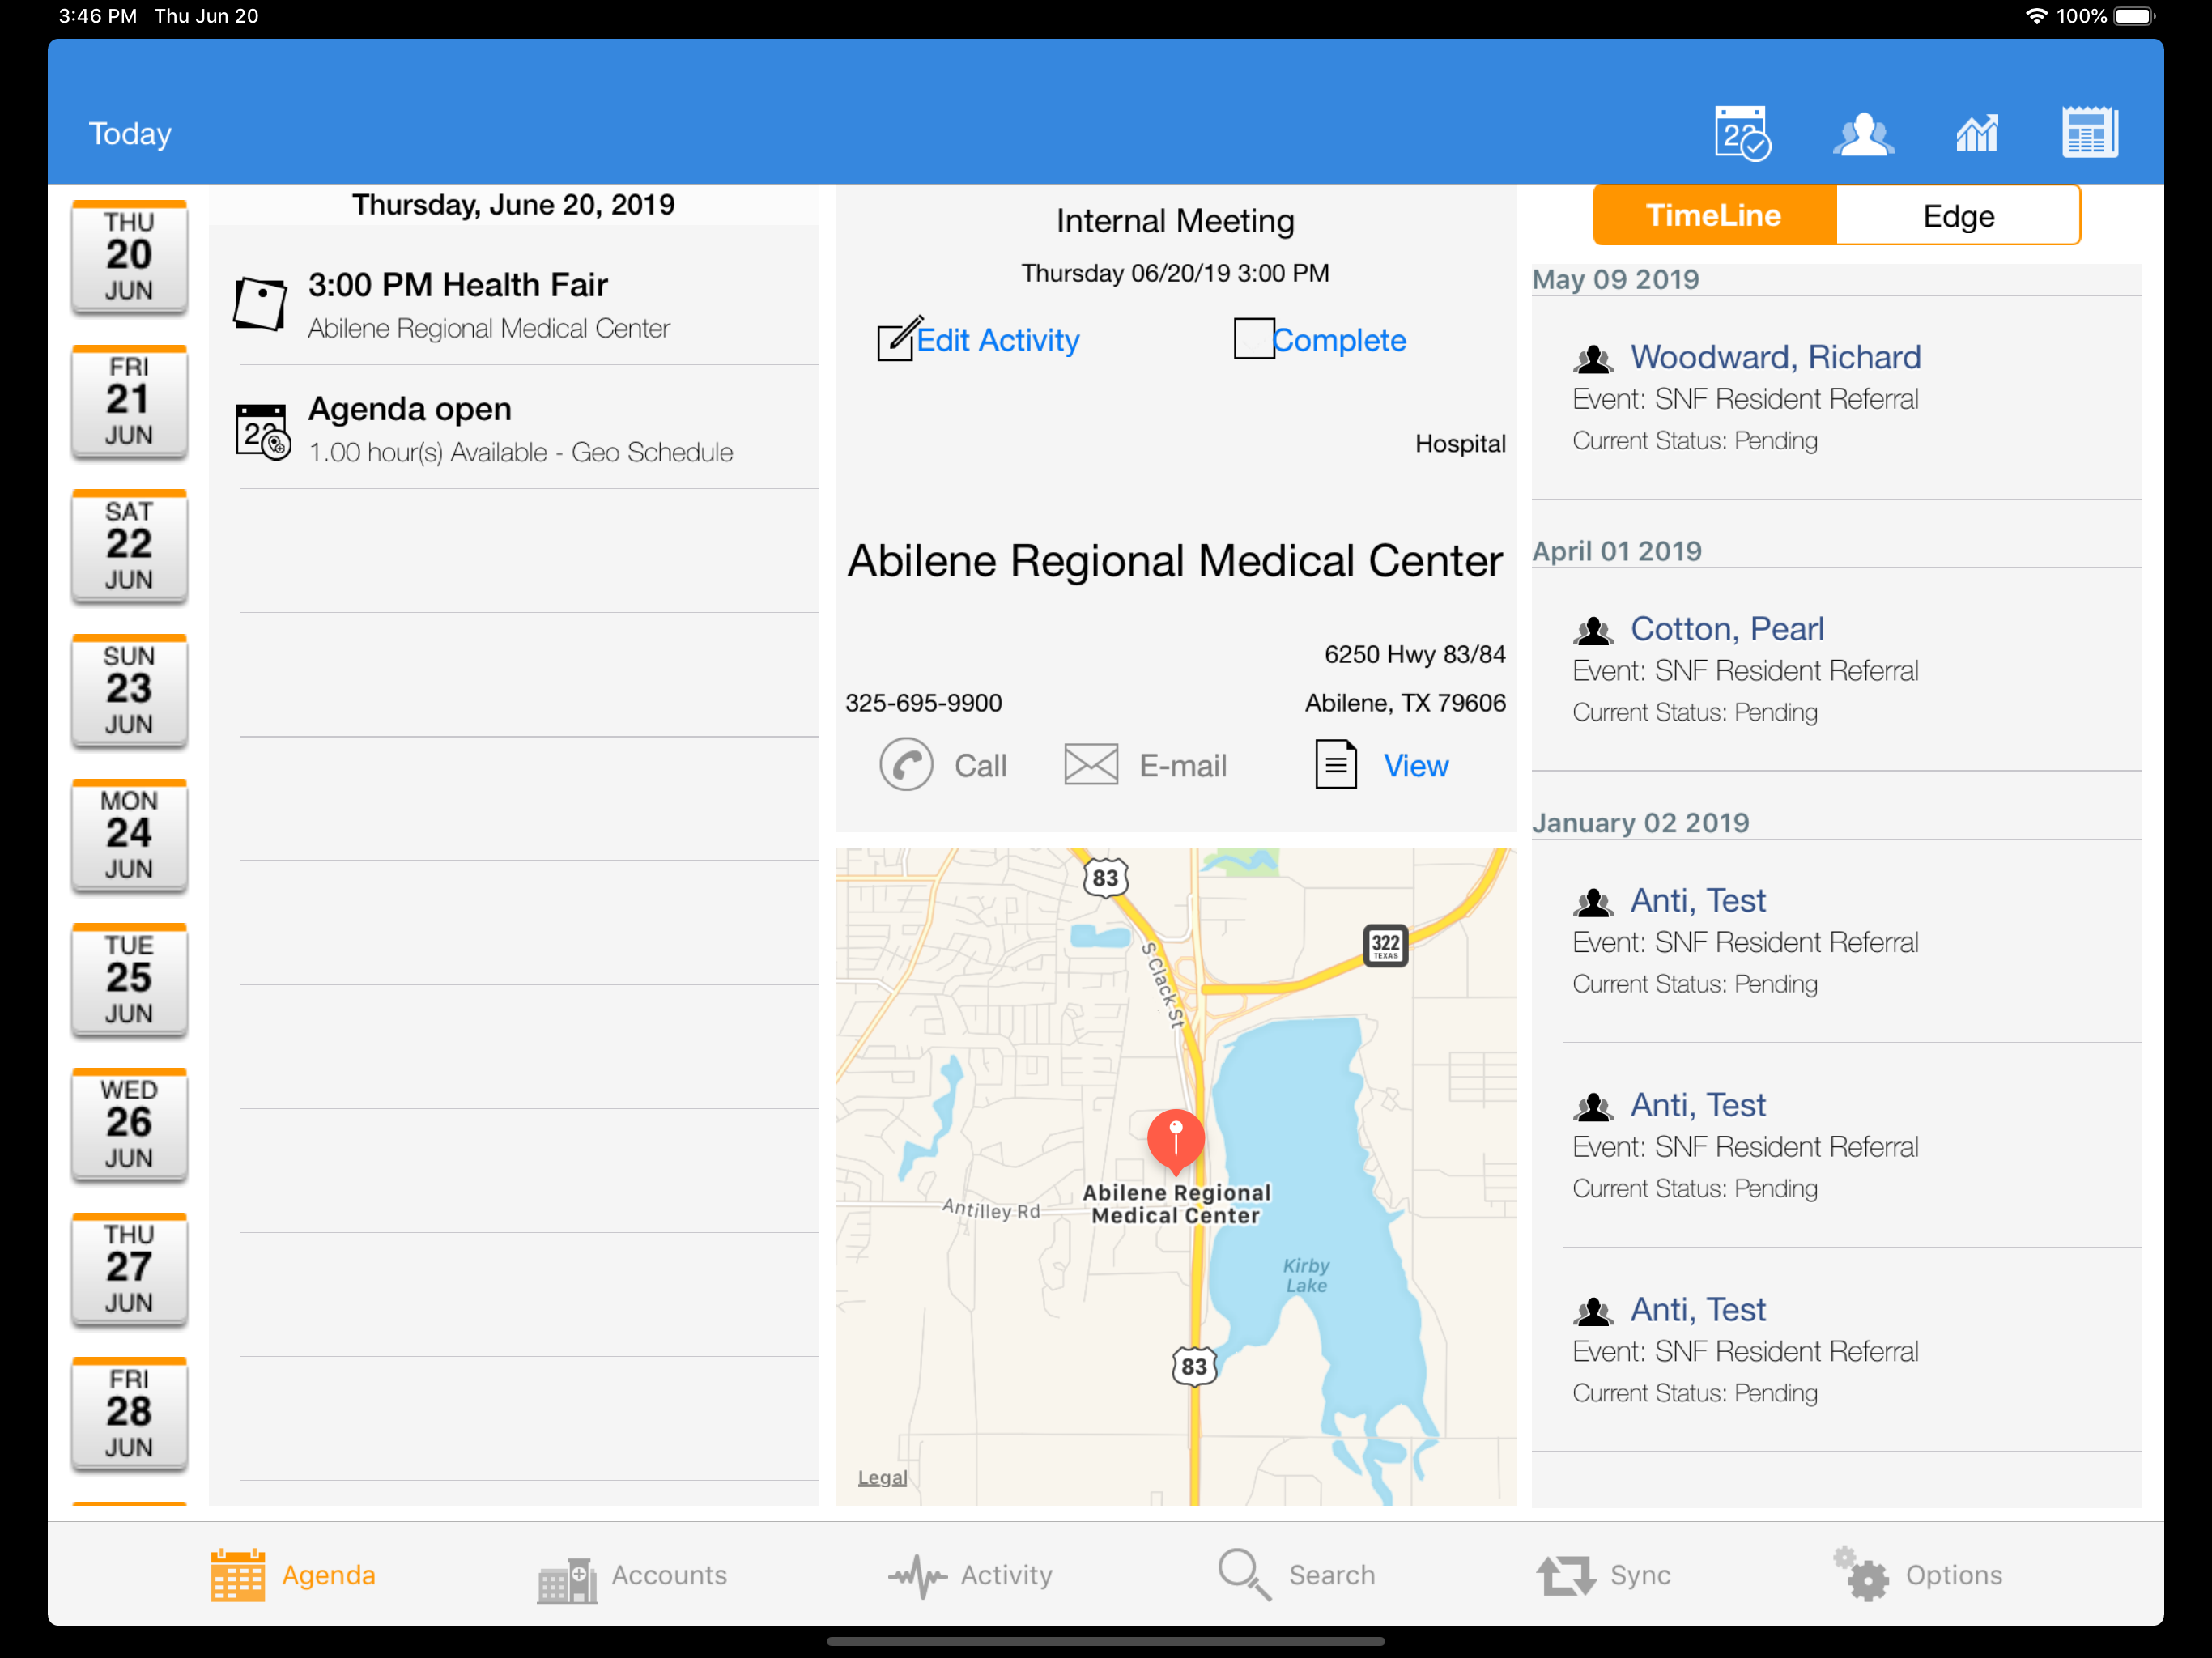The image size is (2212, 1658).
Task: Open the Agenda open entry
Action: [x=514, y=428]
